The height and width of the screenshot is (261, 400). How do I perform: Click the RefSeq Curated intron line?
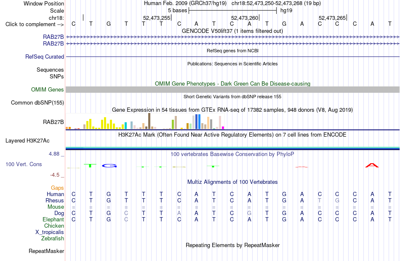pyautogui.click(x=233, y=57)
